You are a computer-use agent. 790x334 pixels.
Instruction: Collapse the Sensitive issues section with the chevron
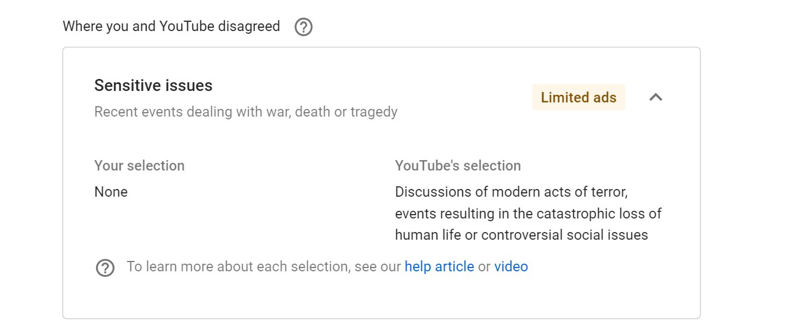(x=655, y=98)
